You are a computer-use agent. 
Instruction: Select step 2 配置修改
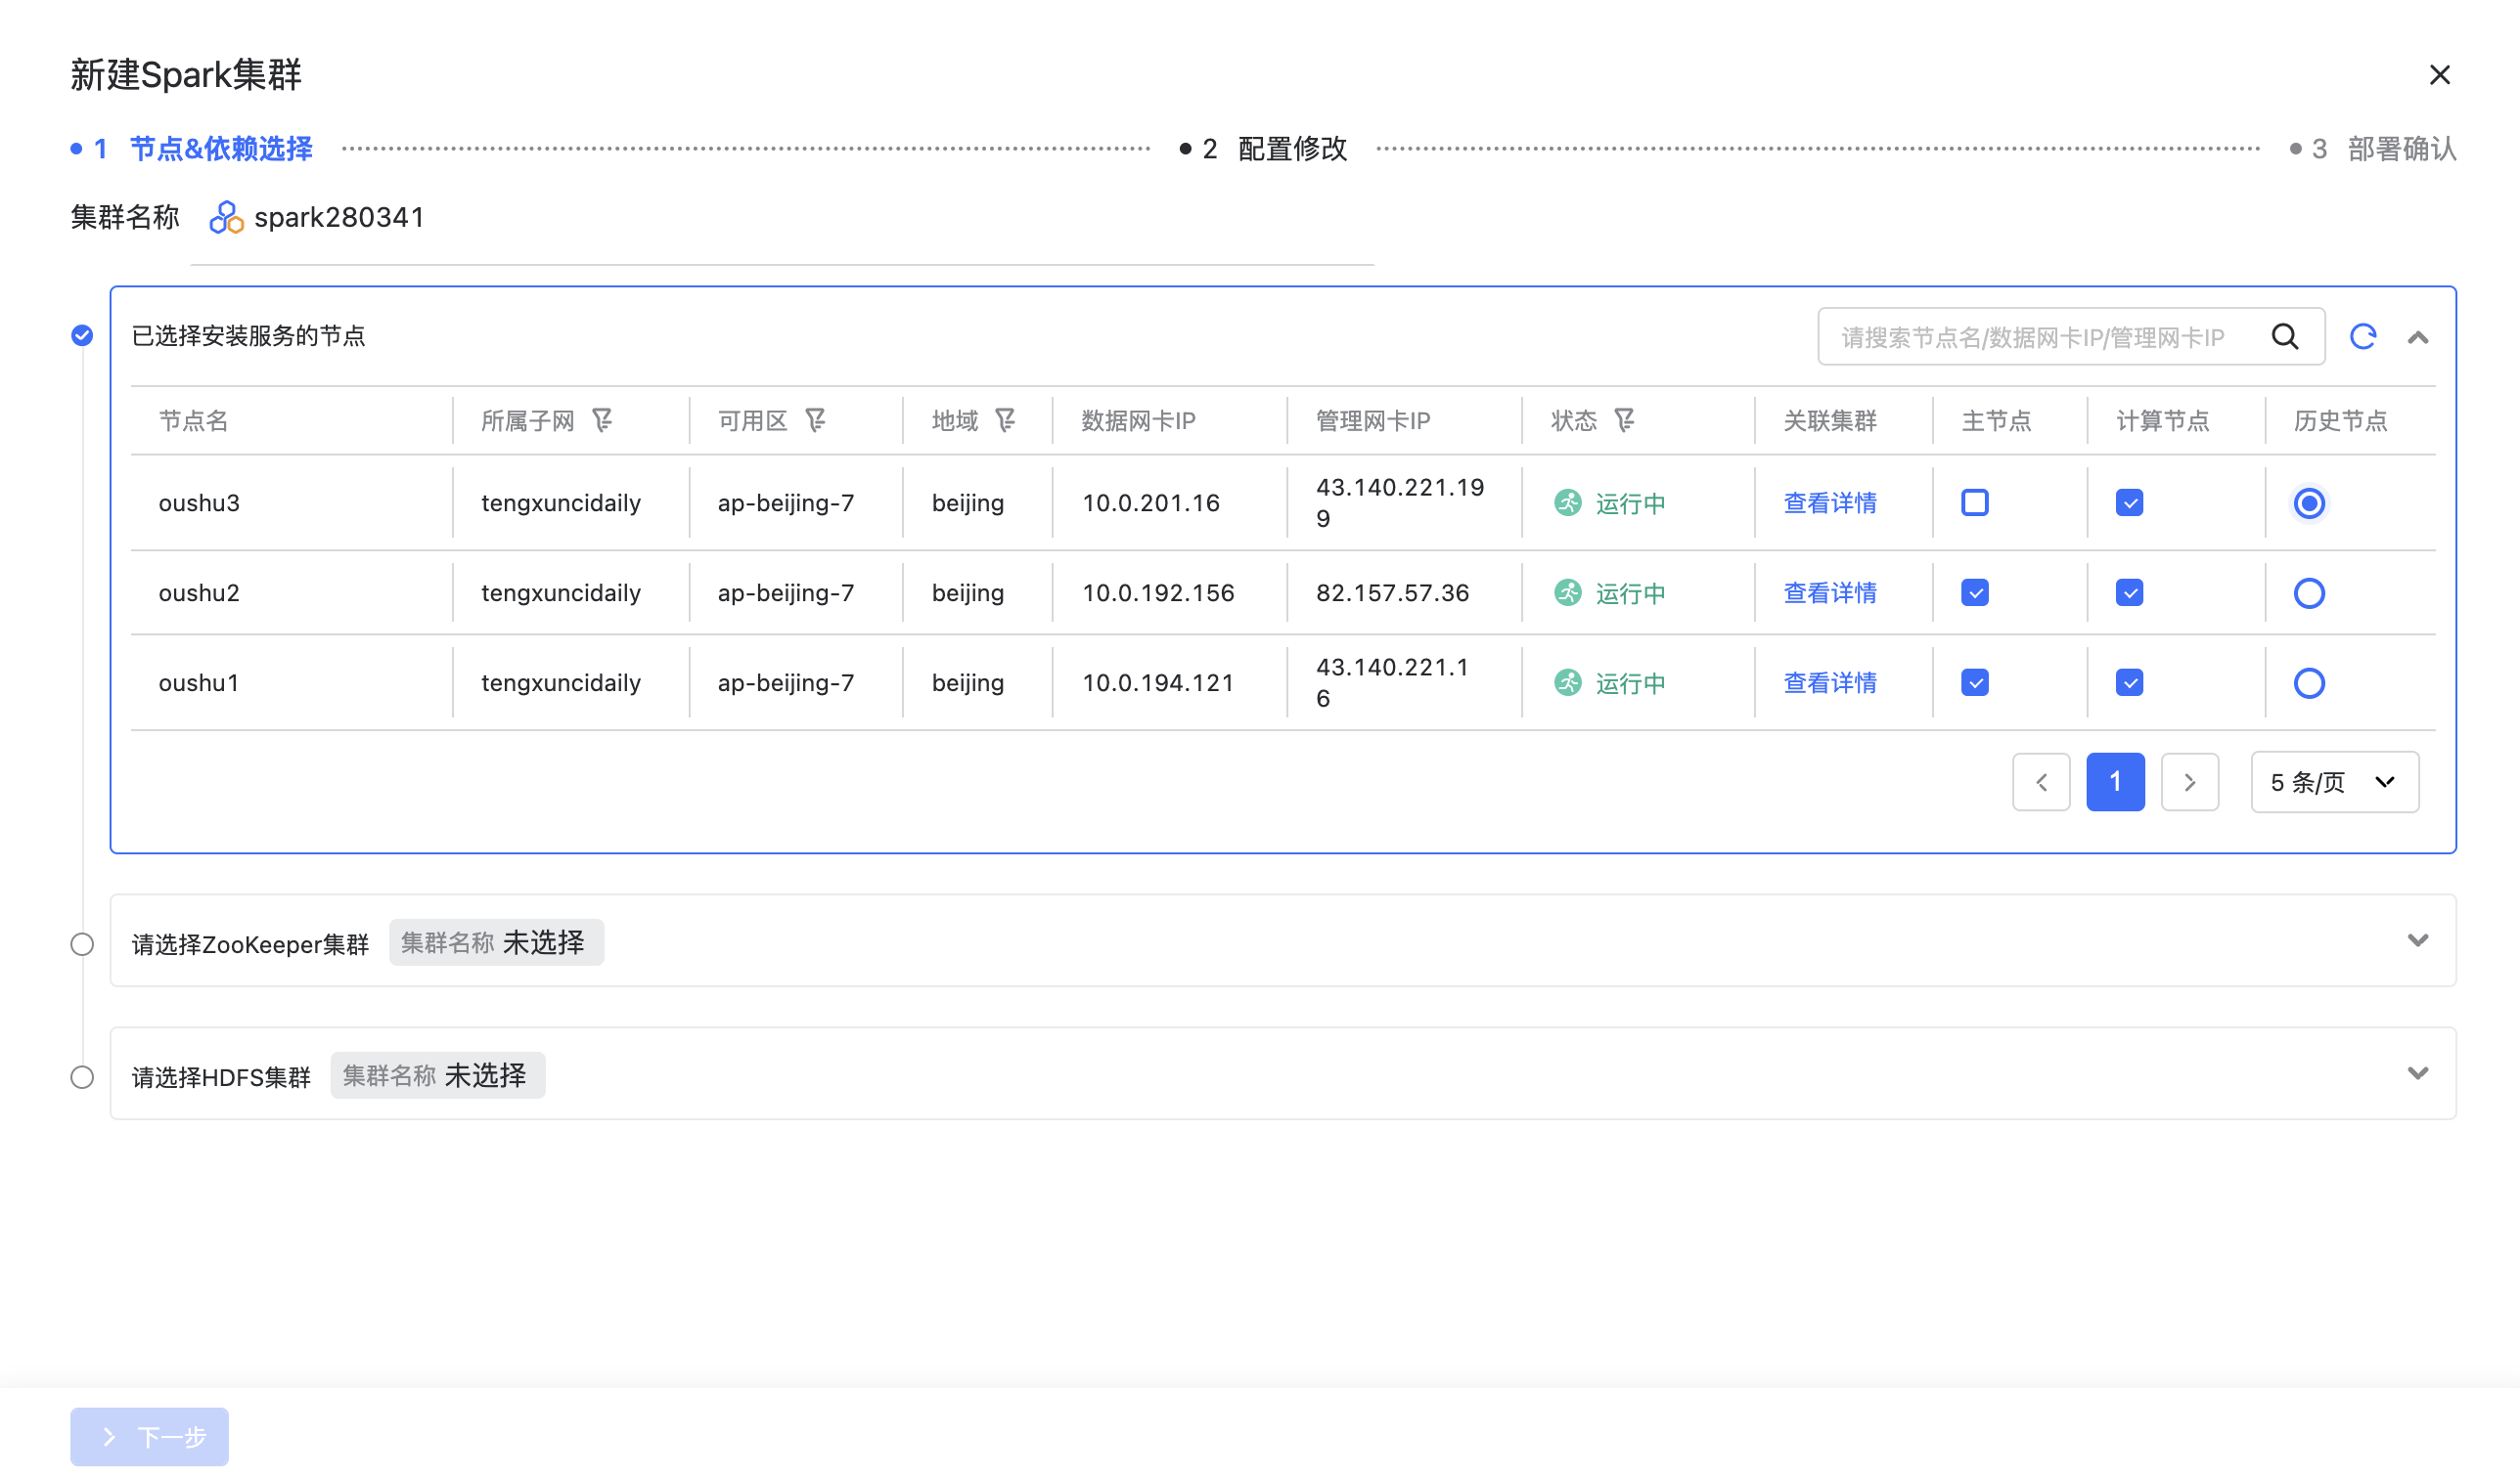[1263, 149]
